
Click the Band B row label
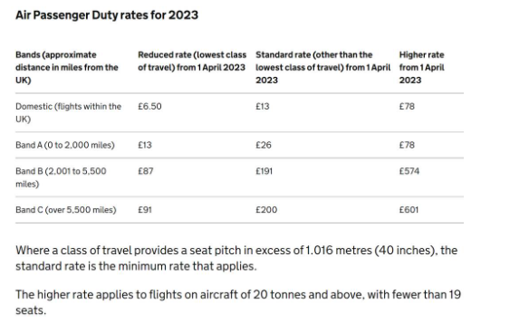tap(61, 177)
